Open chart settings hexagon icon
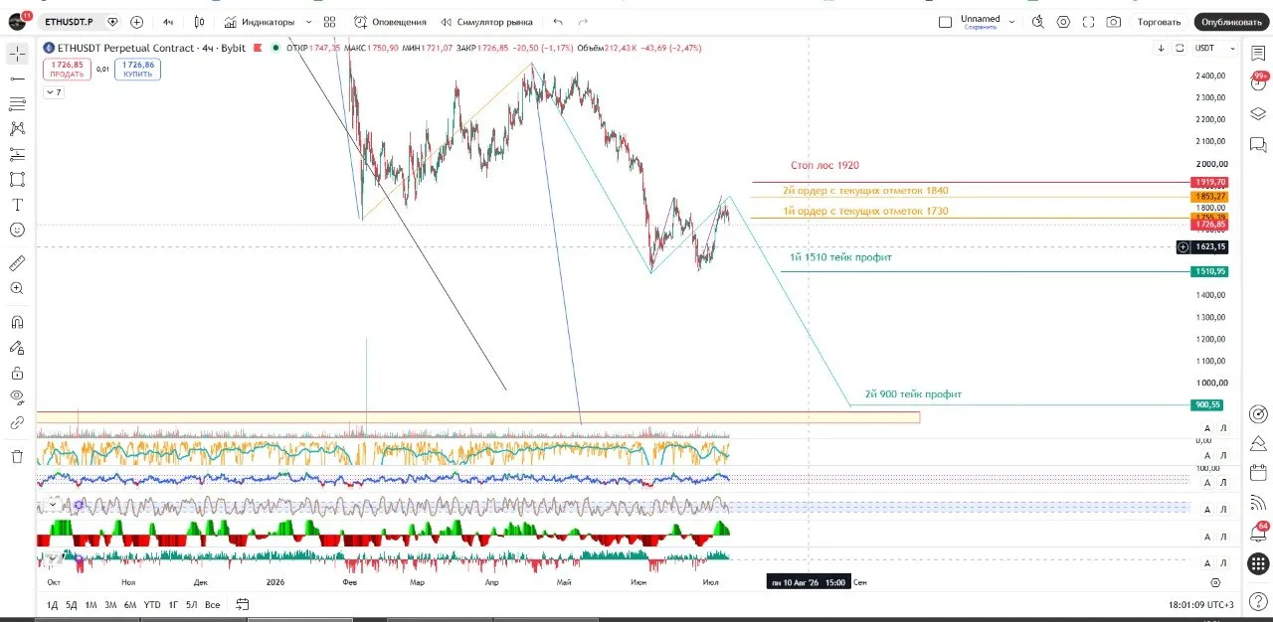 point(1063,21)
